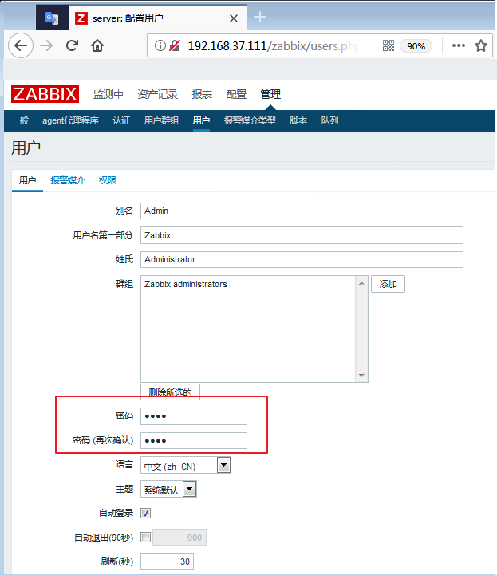Enable the 自动退出 checkbox
The height and width of the screenshot is (575, 497).
click(145, 538)
